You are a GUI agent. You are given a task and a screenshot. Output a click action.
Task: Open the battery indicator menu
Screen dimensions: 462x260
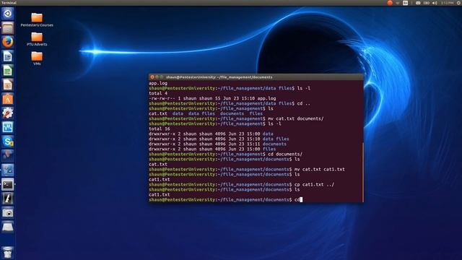(427, 3)
